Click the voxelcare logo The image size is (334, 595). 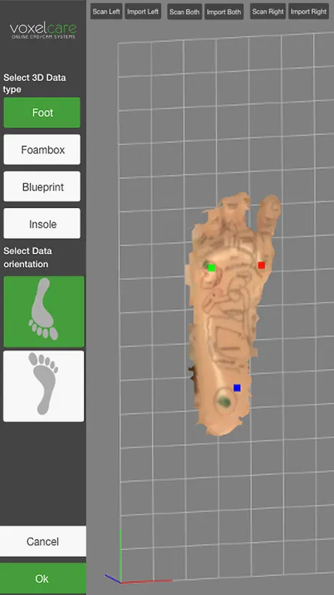tap(43, 31)
